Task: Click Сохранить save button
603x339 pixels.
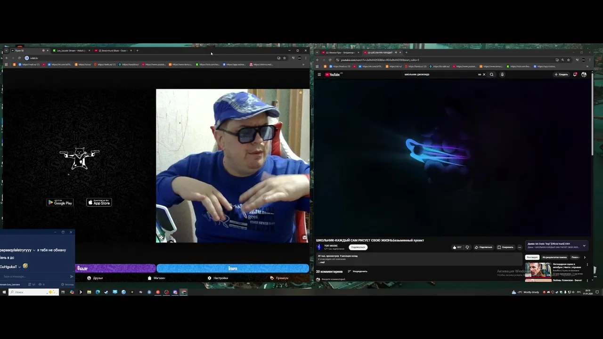Action: coord(505,247)
